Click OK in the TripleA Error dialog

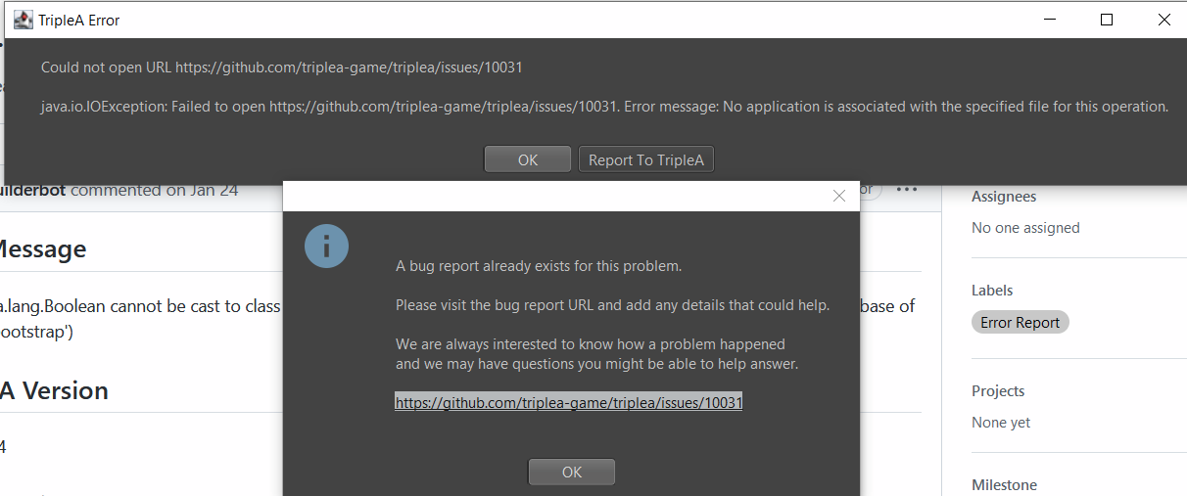pyautogui.click(x=528, y=159)
